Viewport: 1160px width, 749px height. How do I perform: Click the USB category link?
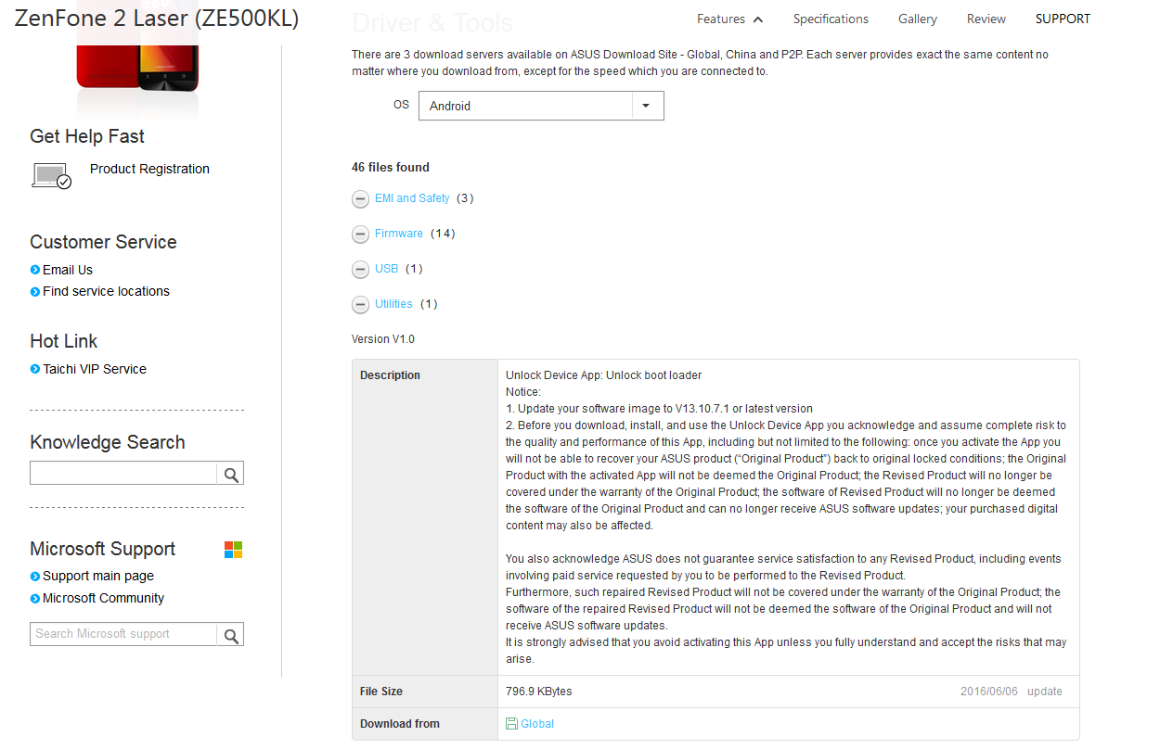387,269
